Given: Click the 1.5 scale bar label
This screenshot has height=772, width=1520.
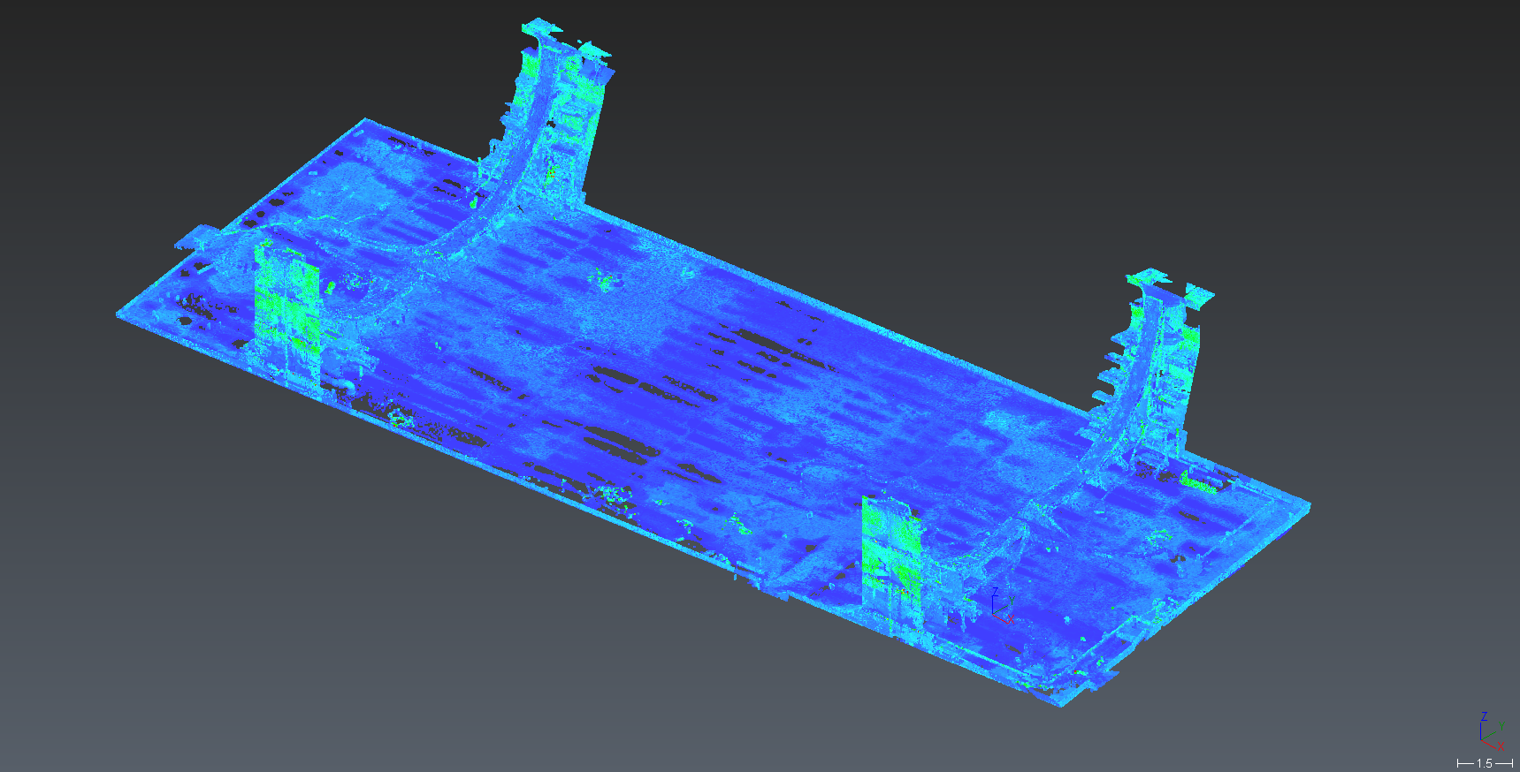Looking at the screenshot, I should click(x=1485, y=763).
